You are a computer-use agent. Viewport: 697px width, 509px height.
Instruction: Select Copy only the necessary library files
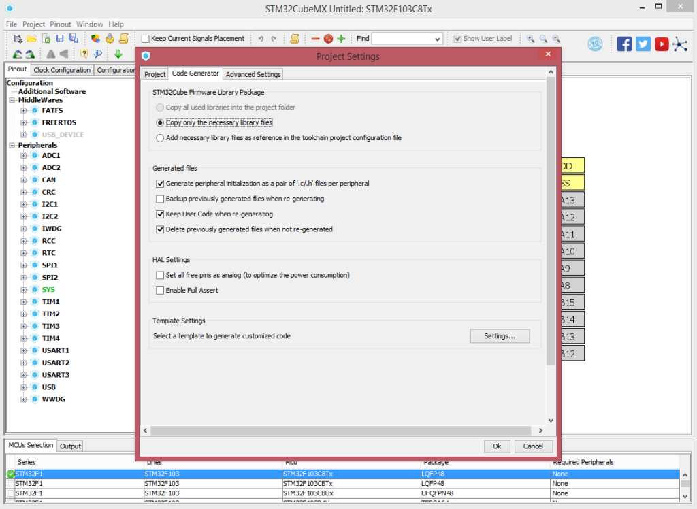(x=160, y=122)
